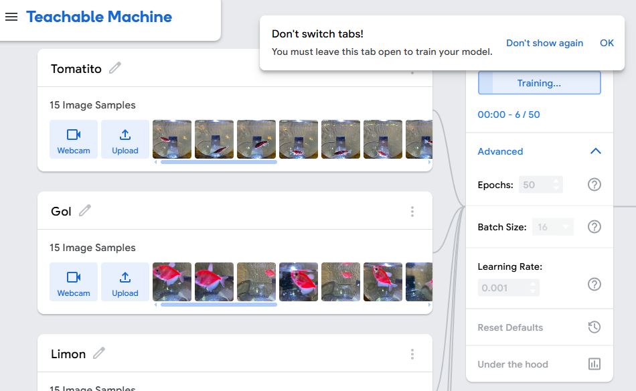Edit the Tomatito class name pencil

[115, 68]
